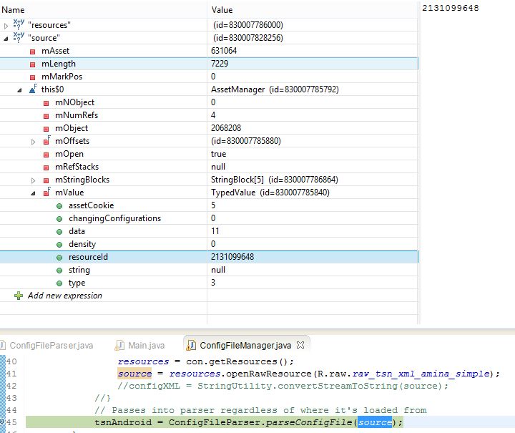Collapse the mValue TypedValue node
The width and height of the screenshot is (515, 433).
tap(33, 193)
